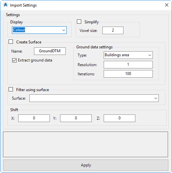Open the Display Colour dropdown

click(x=39, y=30)
